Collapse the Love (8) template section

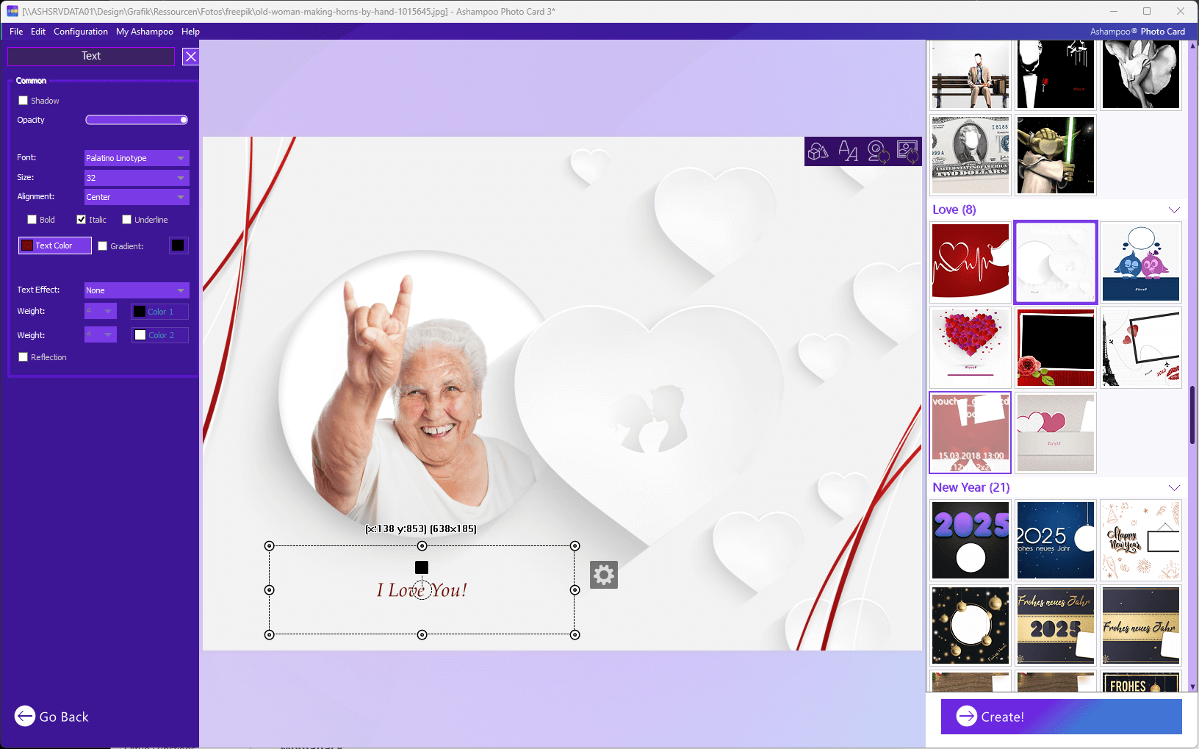coord(1173,209)
